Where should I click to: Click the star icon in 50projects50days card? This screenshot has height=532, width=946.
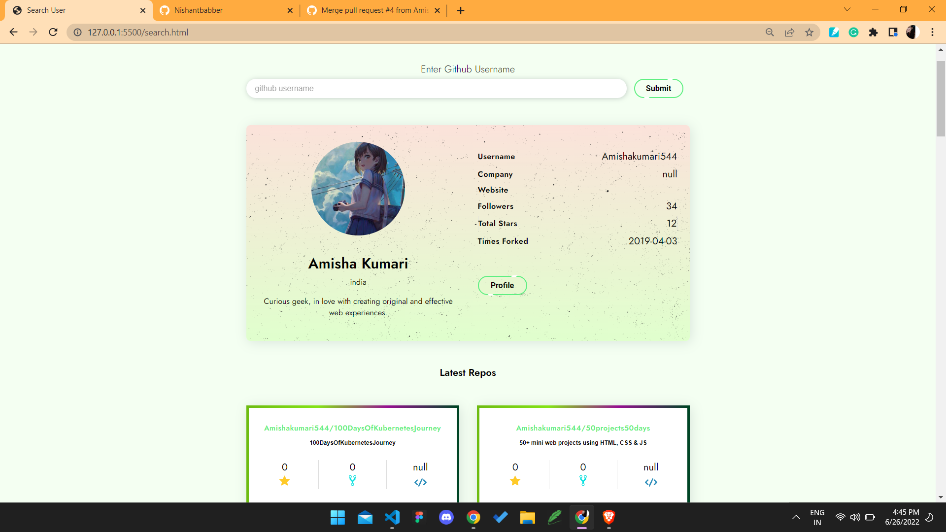[515, 481]
